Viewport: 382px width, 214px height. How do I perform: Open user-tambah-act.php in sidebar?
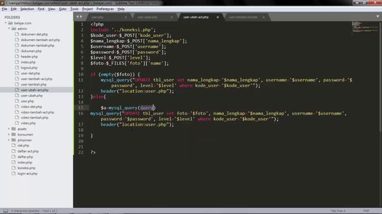(36, 79)
